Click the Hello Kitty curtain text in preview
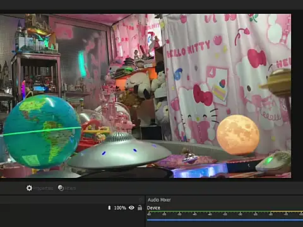This screenshot has height=227, width=303. (x=188, y=50)
